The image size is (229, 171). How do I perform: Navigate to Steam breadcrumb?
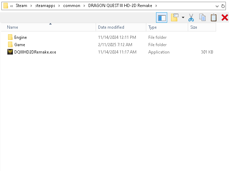click(x=22, y=6)
